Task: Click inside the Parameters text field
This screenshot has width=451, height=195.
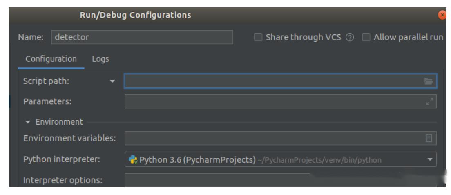Action: click(273, 102)
